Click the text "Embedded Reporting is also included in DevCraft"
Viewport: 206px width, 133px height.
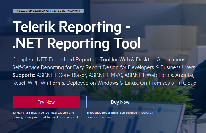(x=120, y=113)
